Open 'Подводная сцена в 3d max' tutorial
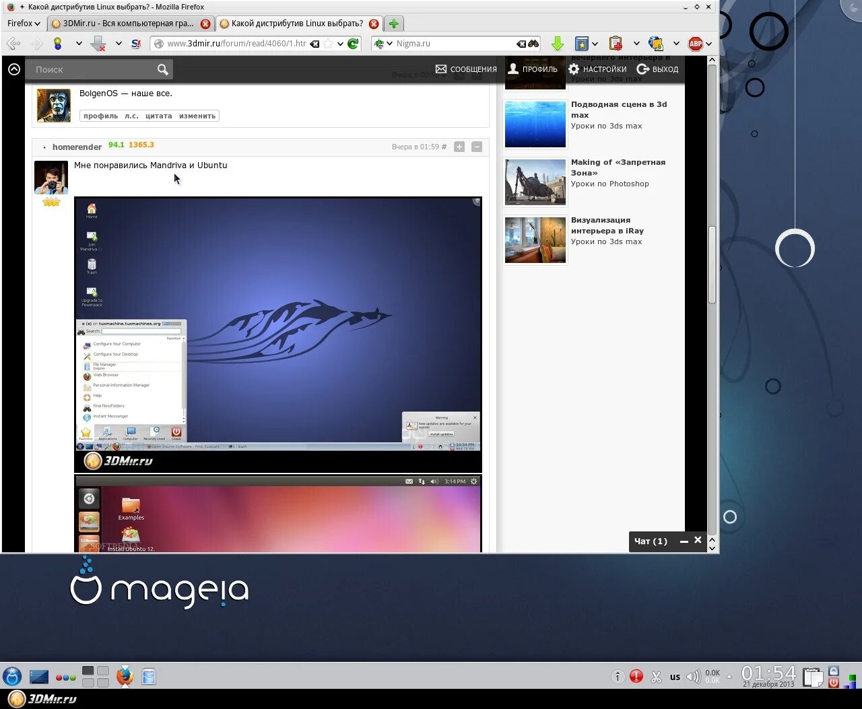862x709 pixels. [619, 110]
